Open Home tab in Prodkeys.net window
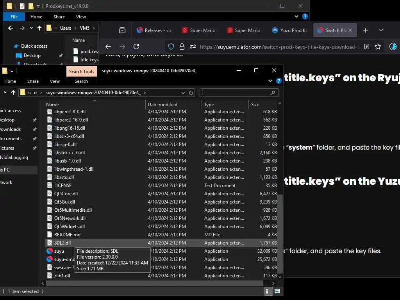The height and width of the screenshot is (300, 400). tap(36, 17)
